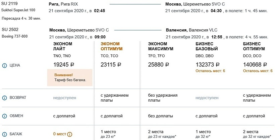Pick the БИЗНЕС БАЗОВЫЙ fare header

(x=207, y=46)
